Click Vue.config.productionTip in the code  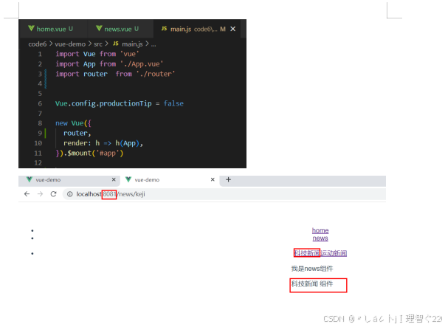point(103,103)
